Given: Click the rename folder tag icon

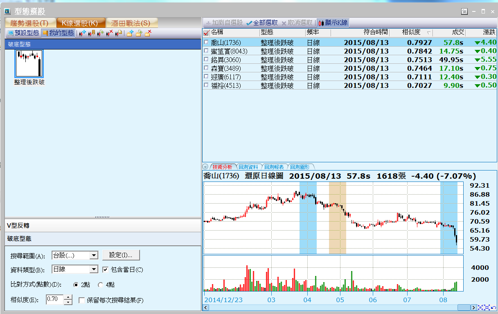Looking at the screenshot, I should pos(139,33).
